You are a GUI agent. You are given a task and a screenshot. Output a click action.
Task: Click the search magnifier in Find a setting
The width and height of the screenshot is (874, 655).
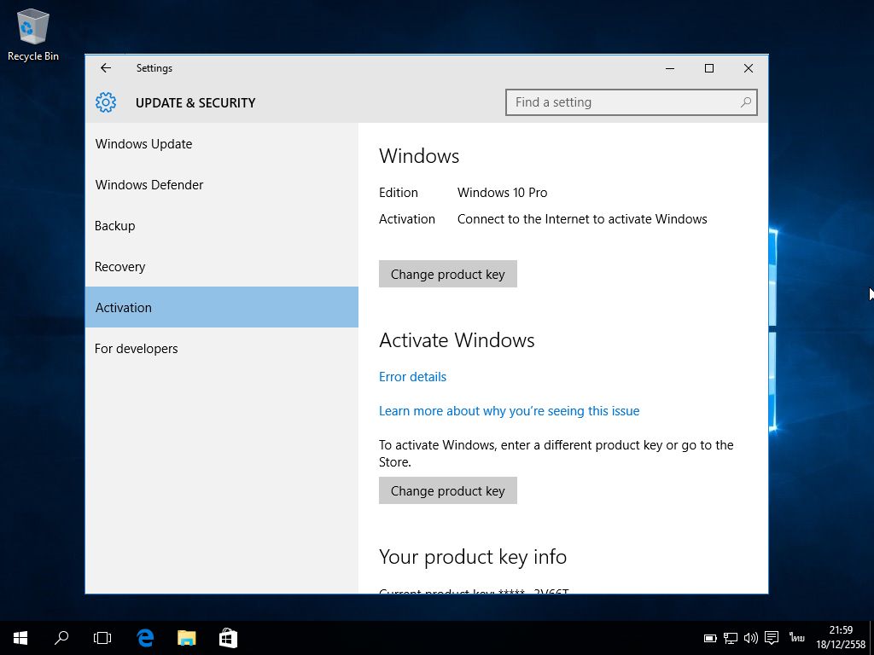[x=745, y=102]
